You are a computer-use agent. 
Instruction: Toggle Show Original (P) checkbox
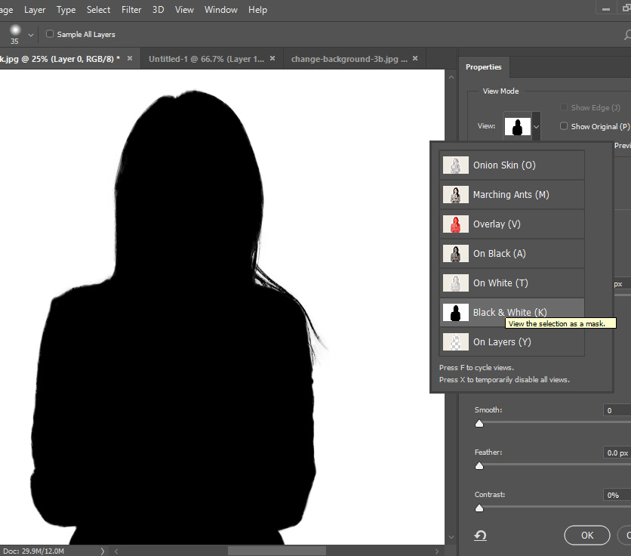tap(564, 126)
